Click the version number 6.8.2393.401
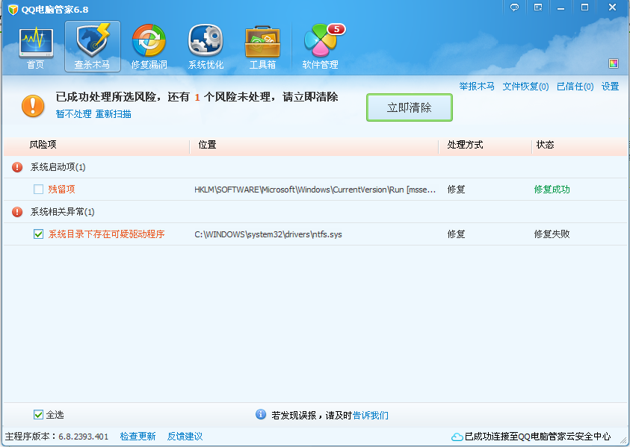Screen dimensions: 630x447 point(84,437)
